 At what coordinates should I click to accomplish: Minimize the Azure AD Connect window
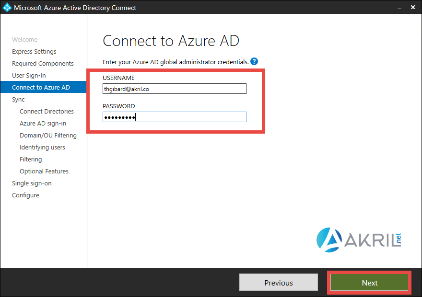pyautogui.click(x=399, y=8)
